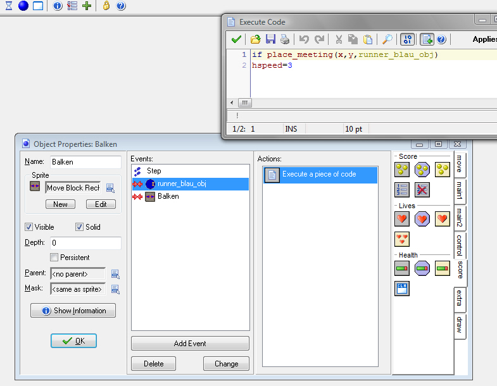The height and width of the screenshot is (386, 497).
Task: Click the green plus icon in top toolbar
Action: click(x=87, y=6)
